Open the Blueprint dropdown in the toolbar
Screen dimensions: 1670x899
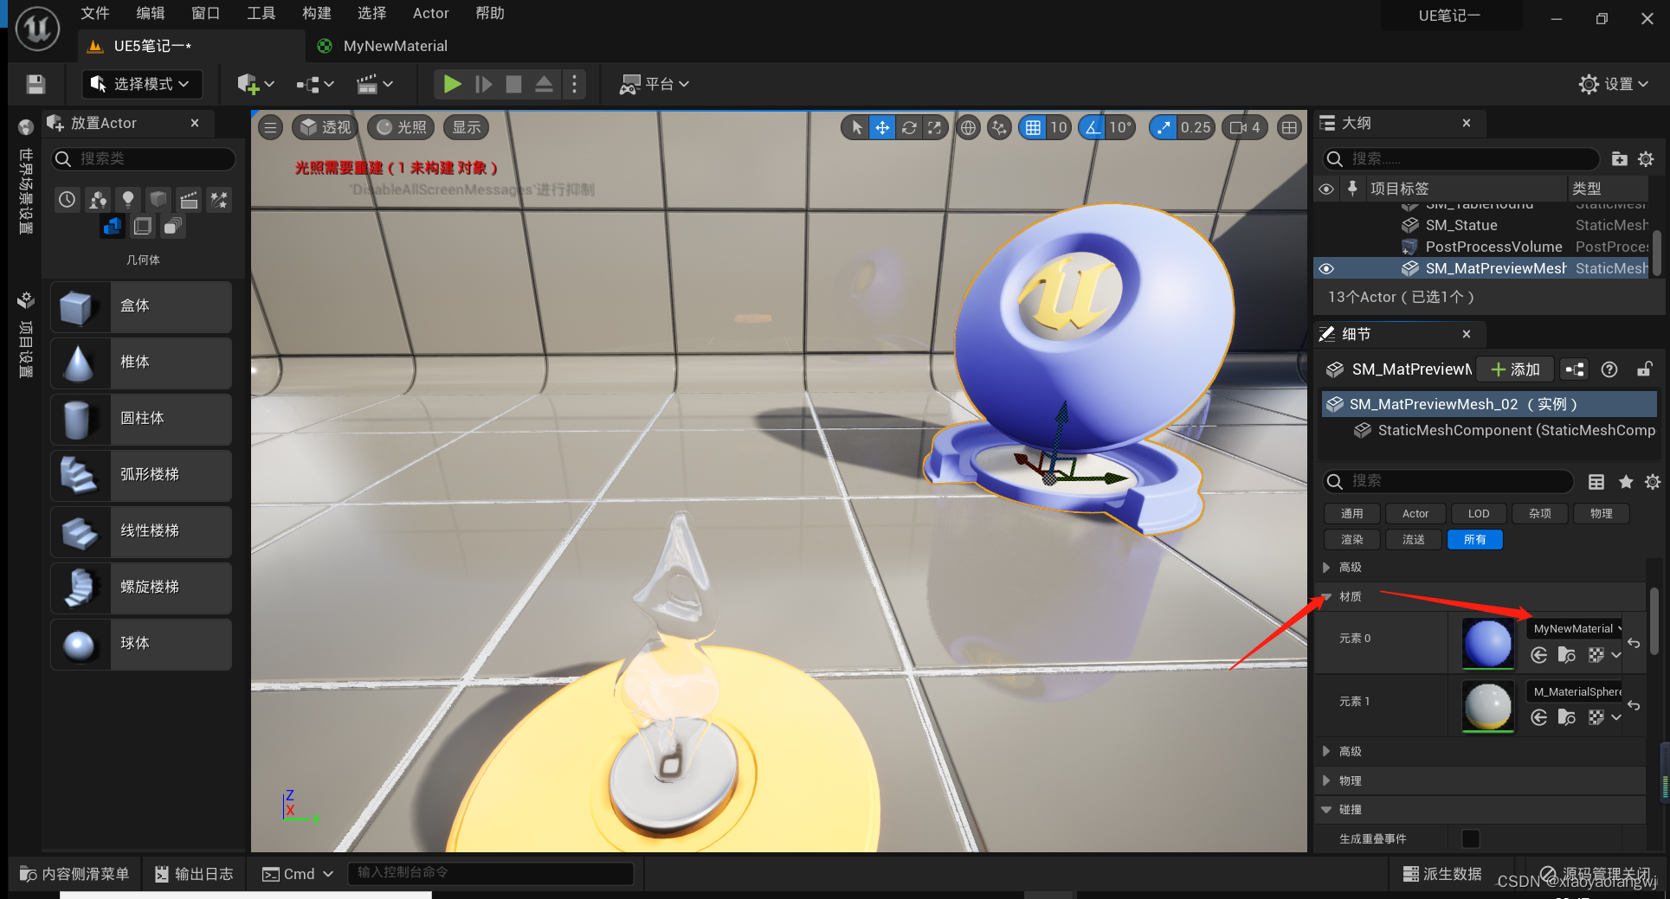click(x=315, y=84)
